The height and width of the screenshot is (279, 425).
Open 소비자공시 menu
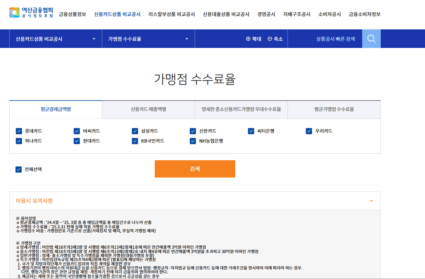pos(329,14)
